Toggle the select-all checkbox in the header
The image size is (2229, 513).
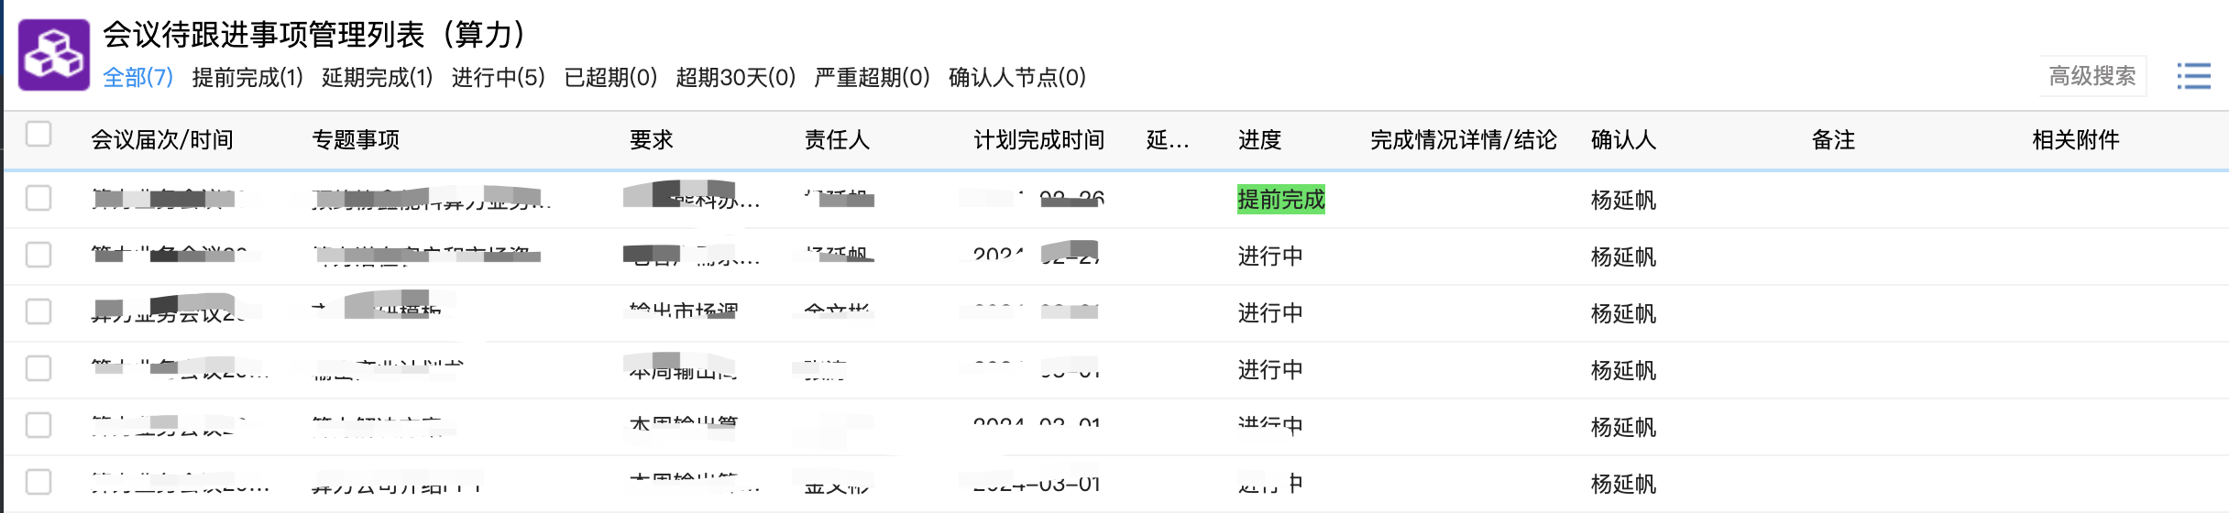click(x=38, y=135)
